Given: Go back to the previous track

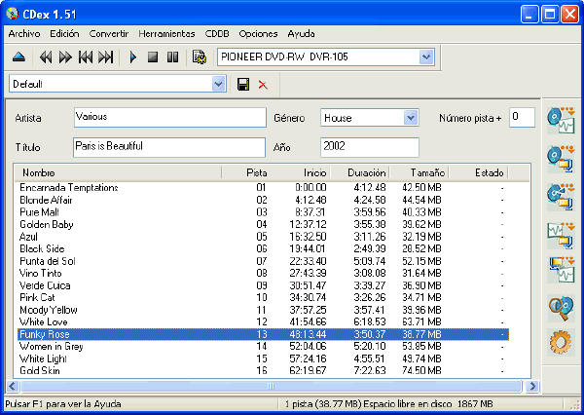Looking at the screenshot, I should coord(86,57).
